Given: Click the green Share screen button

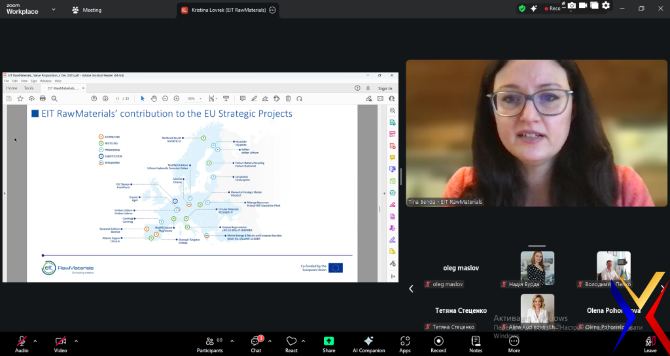Looking at the screenshot, I should (x=328, y=344).
